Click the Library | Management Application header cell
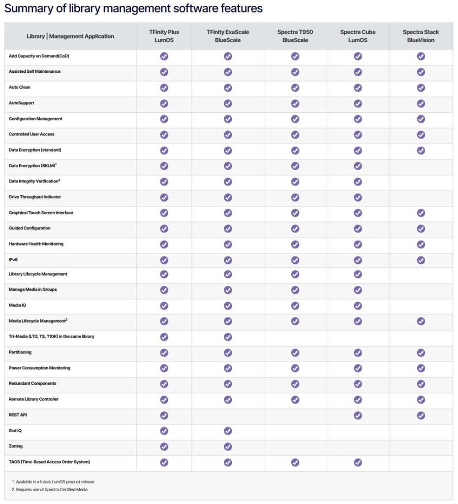The image size is (458, 504). pos(70,36)
